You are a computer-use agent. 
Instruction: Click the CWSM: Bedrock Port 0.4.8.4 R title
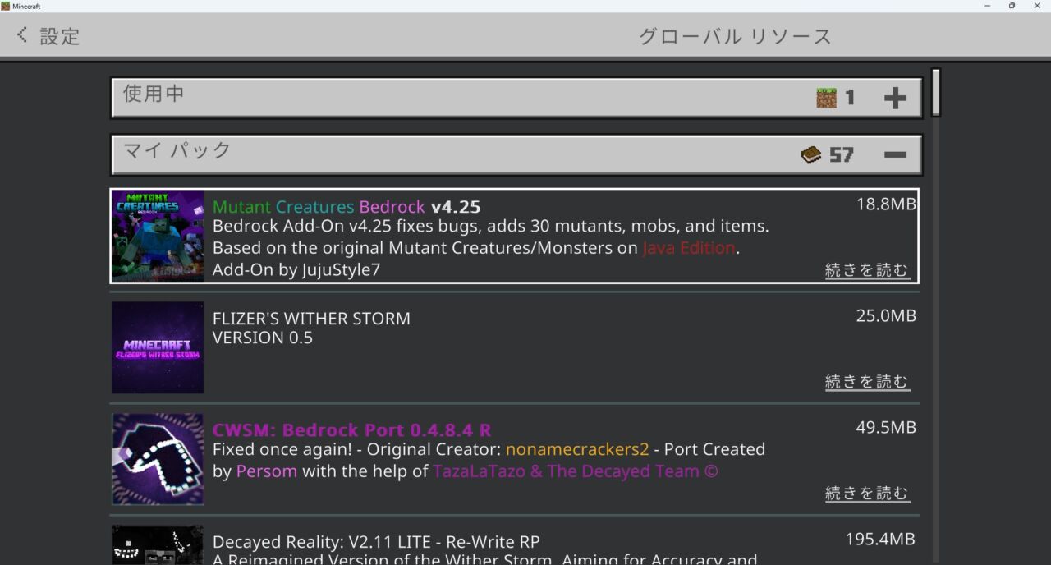point(352,429)
